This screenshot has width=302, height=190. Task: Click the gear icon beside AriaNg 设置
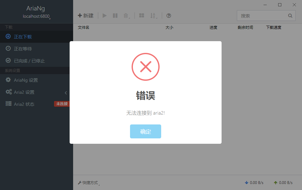[x=8, y=80]
